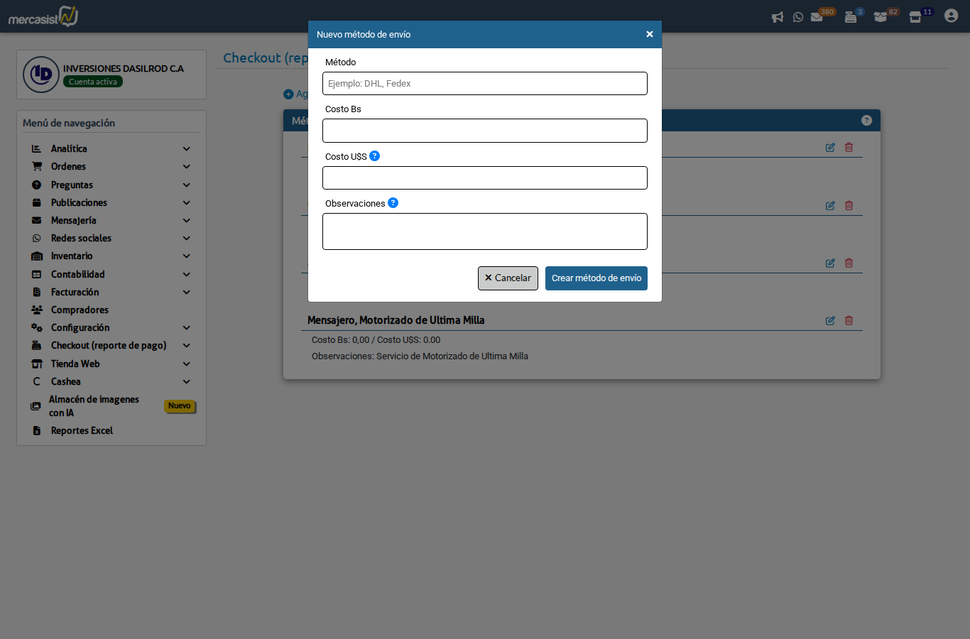Edit the Mensajero Motorizado shipping method
This screenshot has height=639, width=970.
point(830,321)
